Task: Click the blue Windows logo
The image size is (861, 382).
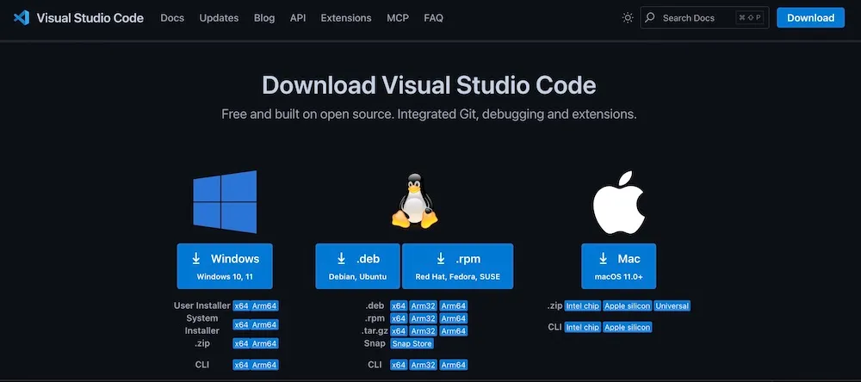Action: pos(225,201)
